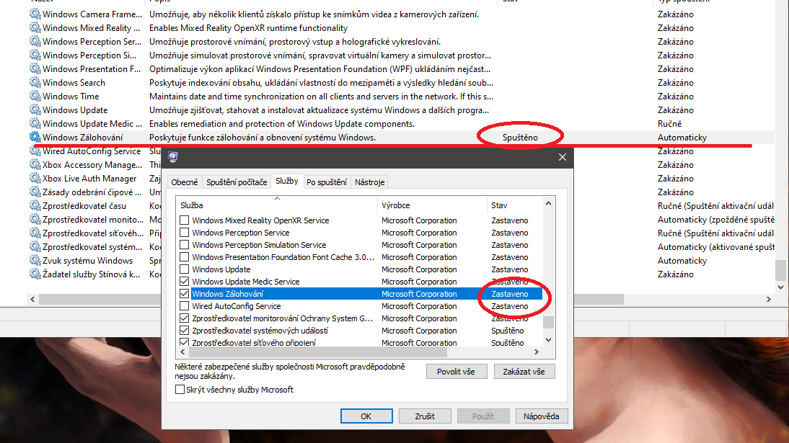Image resolution: width=789 pixels, height=443 pixels.
Task: Open the Po spuštění tab
Action: point(327,182)
